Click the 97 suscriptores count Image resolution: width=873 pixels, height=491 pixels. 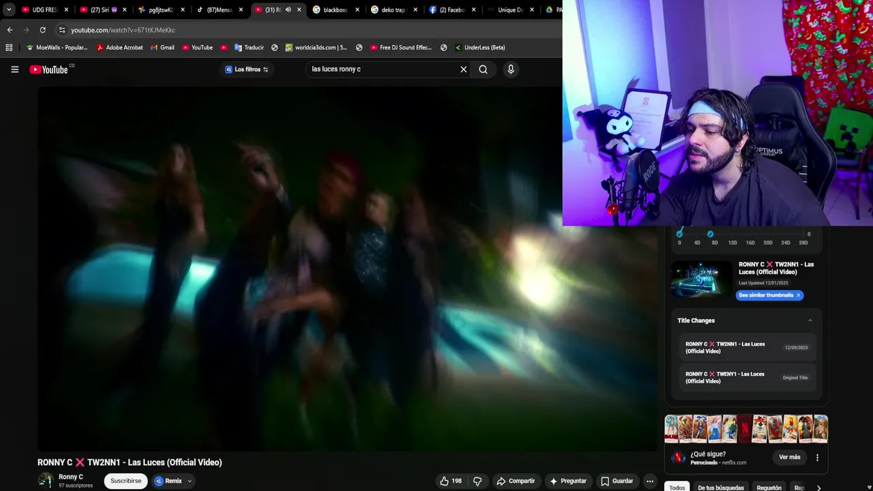click(76, 486)
